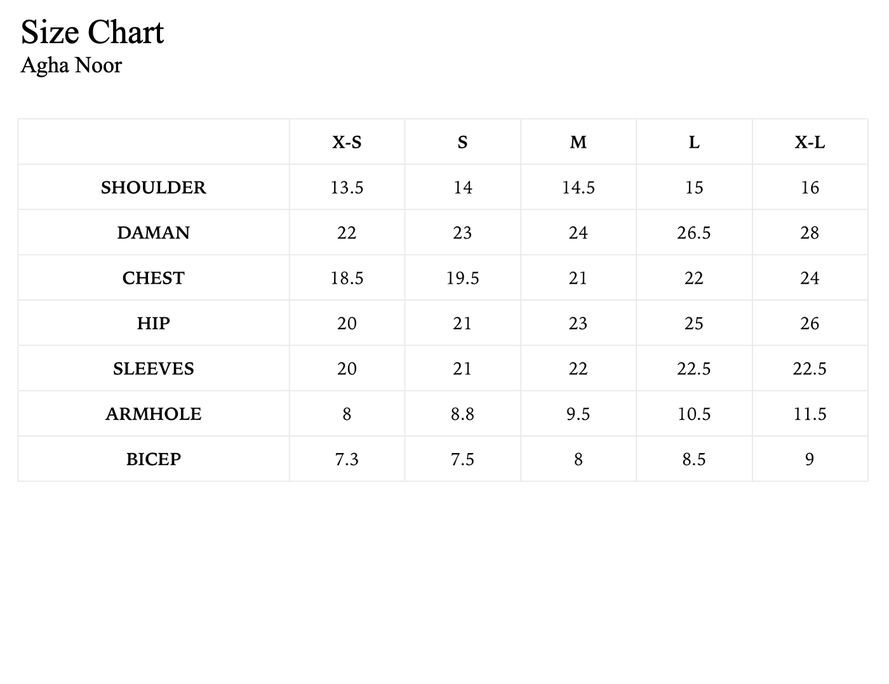Viewport: 889px width, 684px height.
Task: Select the DAMAN row label
Action: click(x=154, y=232)
